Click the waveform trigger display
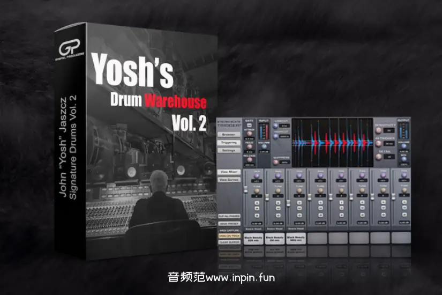 pos(332,143)
